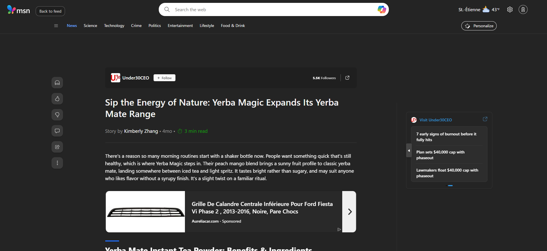The height and width of the screenshot is (251, 547).
Task: Open more options three-dot menu
Action: [x=57, y=163]
